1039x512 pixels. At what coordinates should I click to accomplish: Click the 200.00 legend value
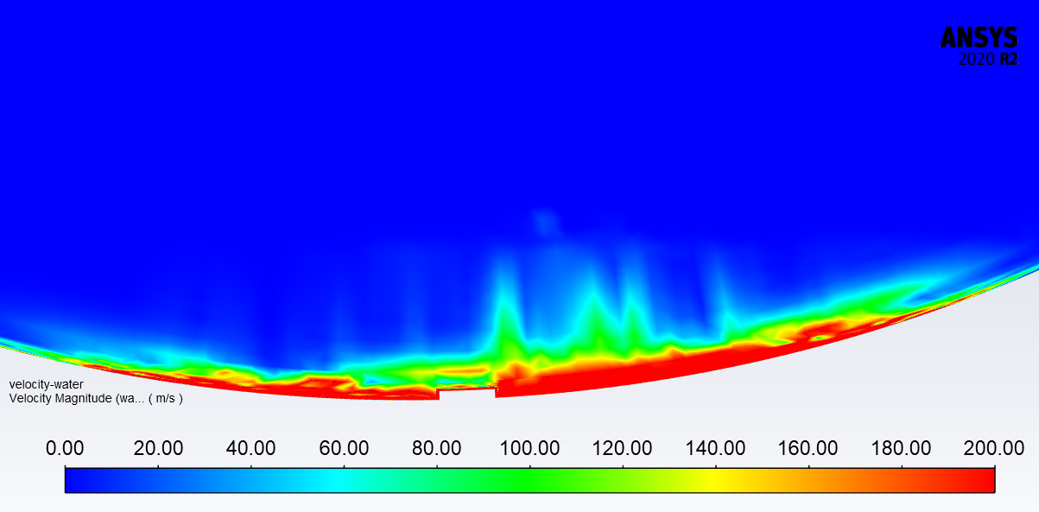[993, 448]
